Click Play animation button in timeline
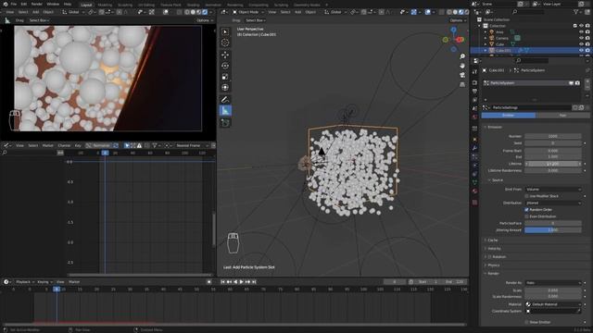593x333 pixels. click(242, 282)
